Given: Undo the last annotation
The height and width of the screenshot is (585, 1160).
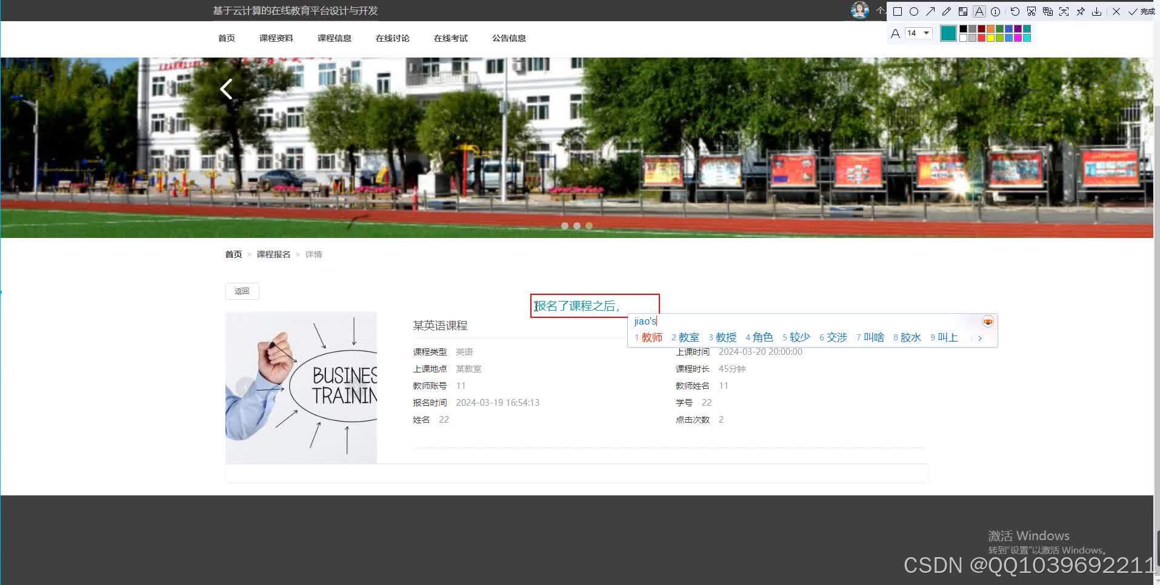Looking at the screenshot, I should (x=1015, y=12).
